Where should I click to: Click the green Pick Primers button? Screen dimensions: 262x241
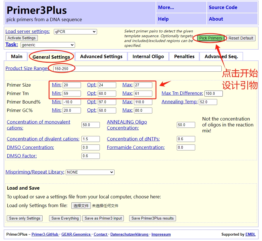211,38
